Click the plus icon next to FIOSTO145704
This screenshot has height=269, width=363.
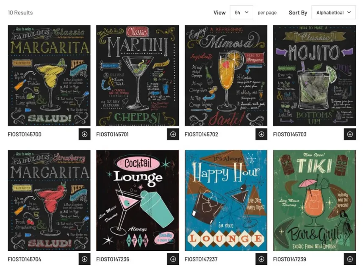coord(84,259)
